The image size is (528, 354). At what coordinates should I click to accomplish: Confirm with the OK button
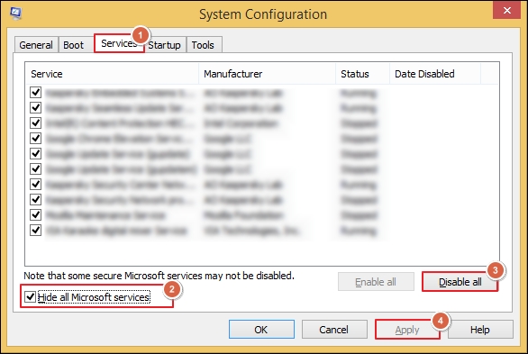click(x=261, y=329)
